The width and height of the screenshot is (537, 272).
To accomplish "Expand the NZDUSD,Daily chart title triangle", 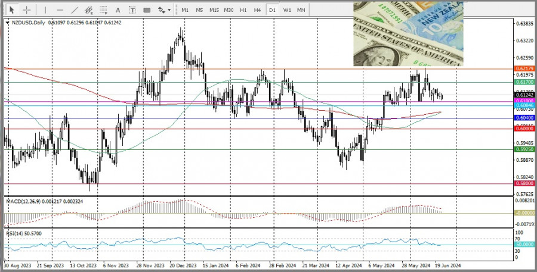I will pyautogui.click(x=7, y=23).
